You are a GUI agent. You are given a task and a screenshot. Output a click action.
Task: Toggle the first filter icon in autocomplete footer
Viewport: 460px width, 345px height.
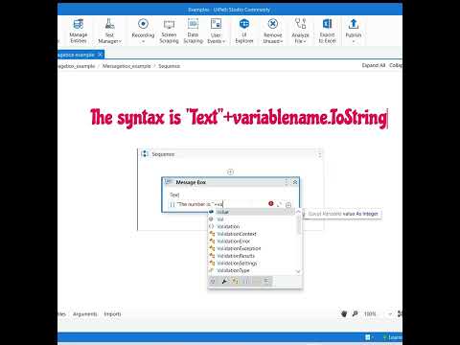click(213, 281)
